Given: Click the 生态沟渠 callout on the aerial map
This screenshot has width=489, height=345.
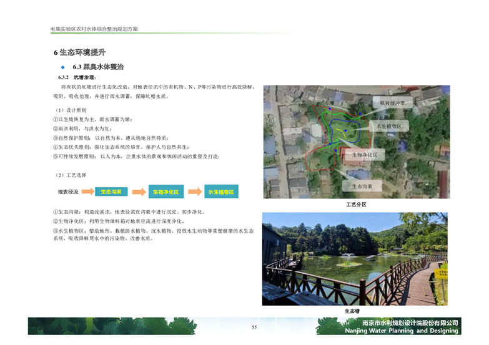Looking at the screenshot, I should [x=362, y=186].
